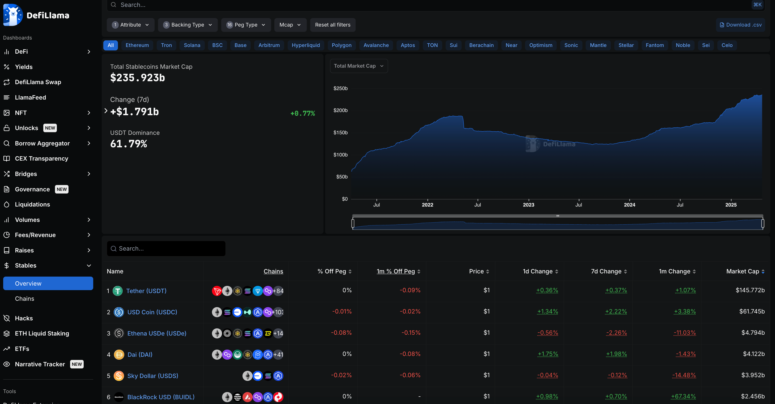Sort table by Price column
This screenshot has height=404, width=775.
[x=479, y=271]
